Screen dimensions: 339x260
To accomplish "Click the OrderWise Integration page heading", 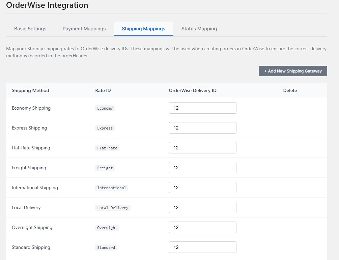I will [47, 5].
